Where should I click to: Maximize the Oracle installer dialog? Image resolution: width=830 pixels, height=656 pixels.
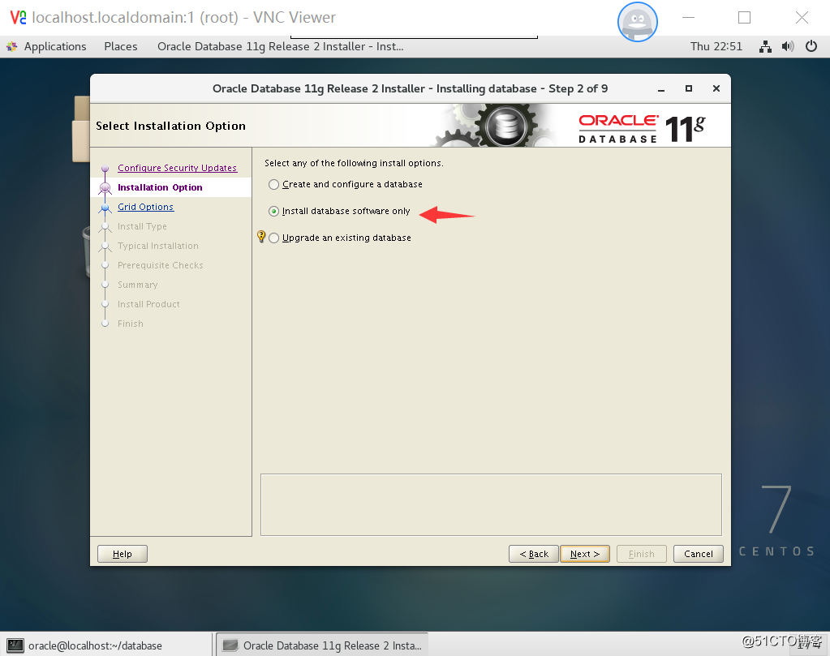(x=689, y=89)
